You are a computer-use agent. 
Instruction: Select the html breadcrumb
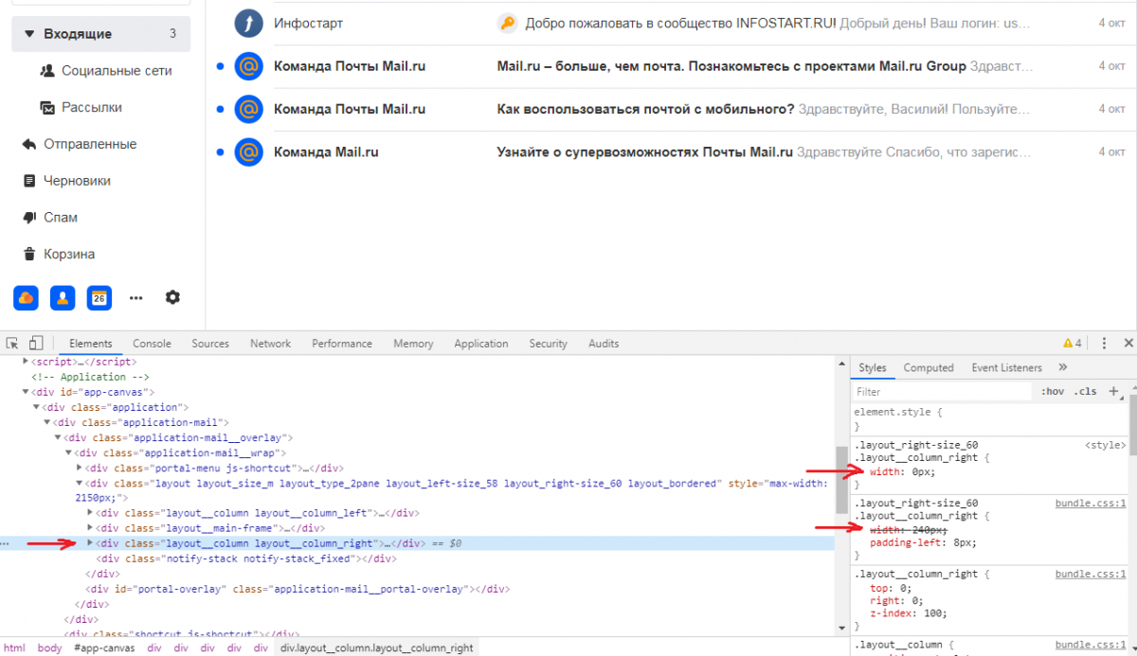14,648
